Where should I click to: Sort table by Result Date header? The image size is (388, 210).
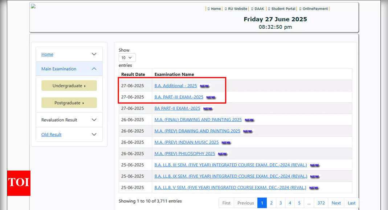[x=133, y=74]
